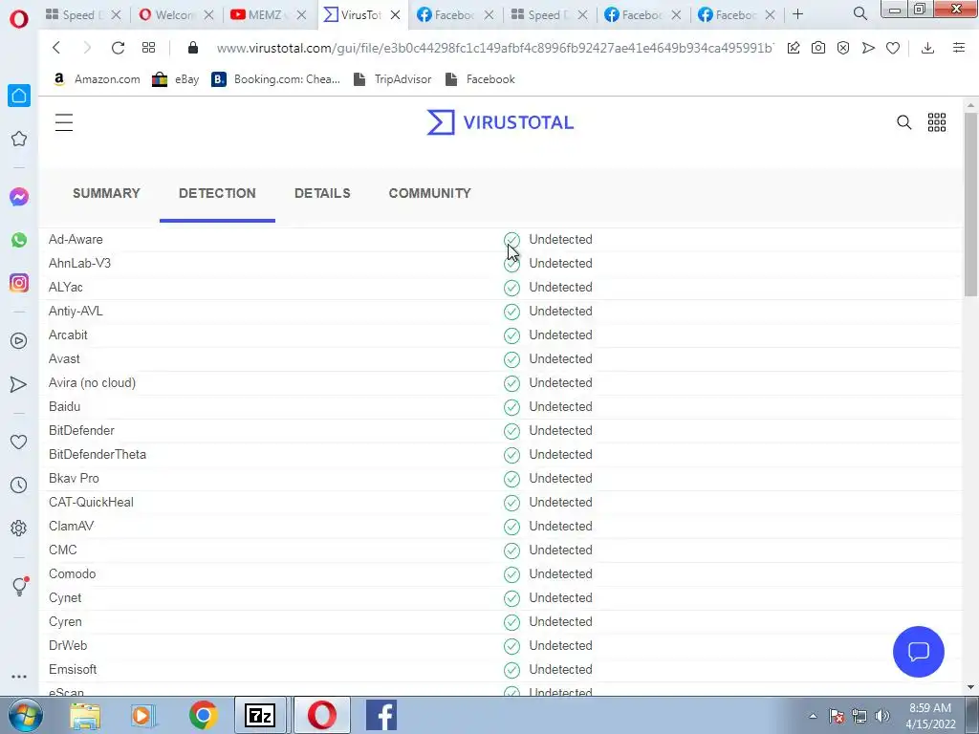Open Instagram in the sidebar

coord(19,283)
